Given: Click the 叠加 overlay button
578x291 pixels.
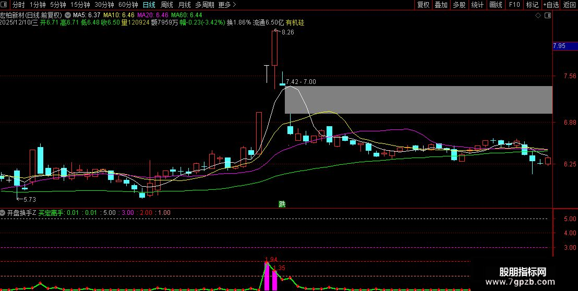Looking at the screenshot, I should point(441,5).
